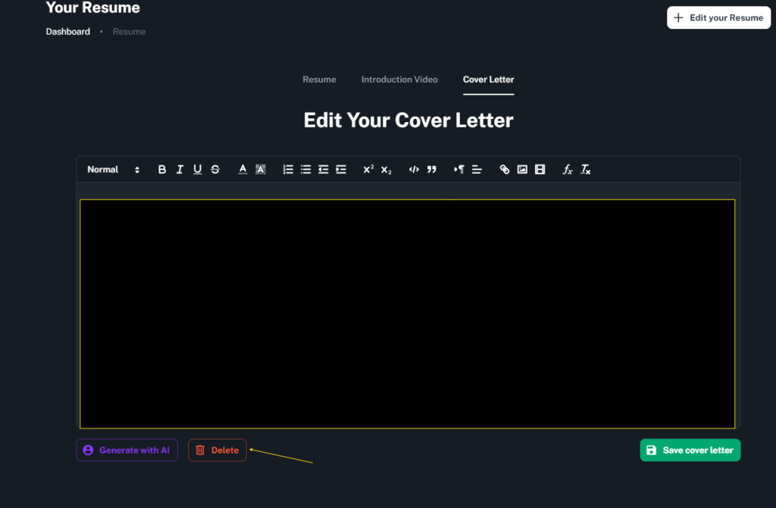
Task: Toggle italic formatting in editor toolbar
Action: tap(180, 169)
